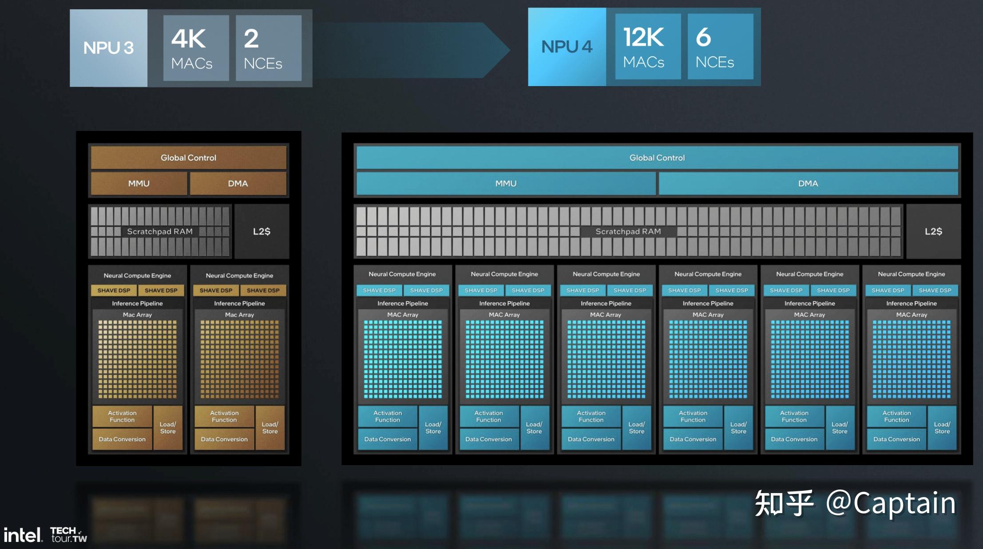Click the NPU 3 Scratchpad RAM label

tap(160, 231)
